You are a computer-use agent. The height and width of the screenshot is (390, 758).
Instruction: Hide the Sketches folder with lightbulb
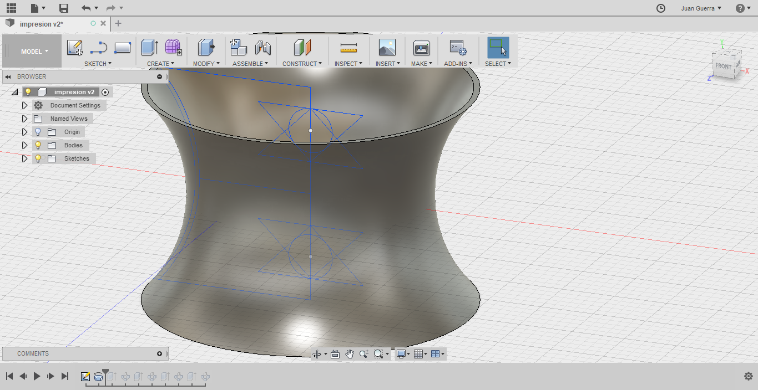pos(38,158)
